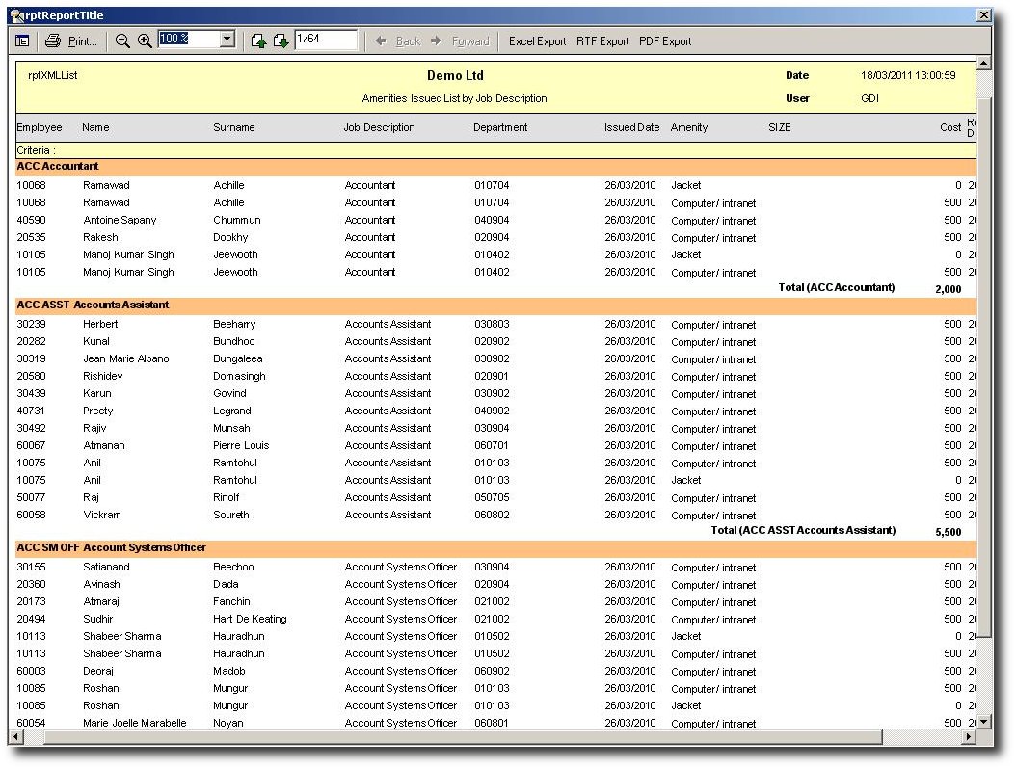The height and width of the screenshot is (769, 1016).
Task: Click the vertical scrollbar down arrow
Action: (983, 722)
